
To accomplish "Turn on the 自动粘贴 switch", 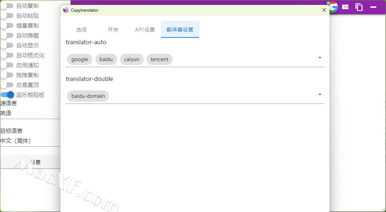I will (x=7, y=16).
